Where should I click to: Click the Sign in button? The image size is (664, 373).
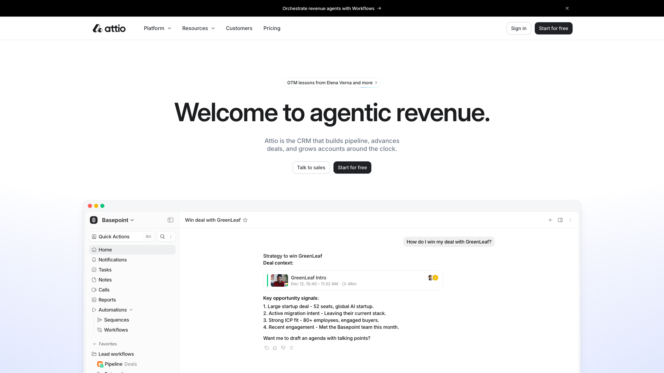519,28
